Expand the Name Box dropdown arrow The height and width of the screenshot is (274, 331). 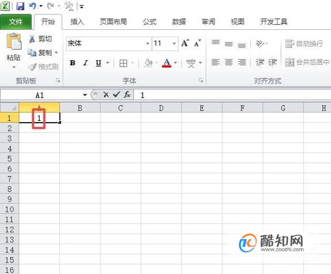coord(85,95)
